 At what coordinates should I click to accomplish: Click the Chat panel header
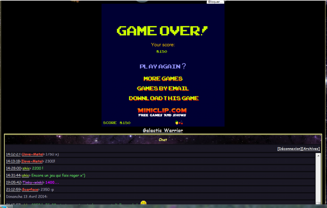(163, 140)
